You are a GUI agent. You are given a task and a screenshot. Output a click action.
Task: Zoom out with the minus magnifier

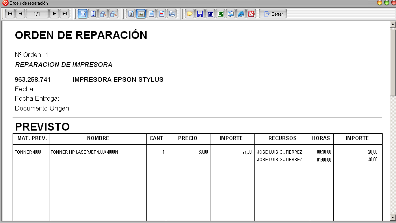click(103, 14)
